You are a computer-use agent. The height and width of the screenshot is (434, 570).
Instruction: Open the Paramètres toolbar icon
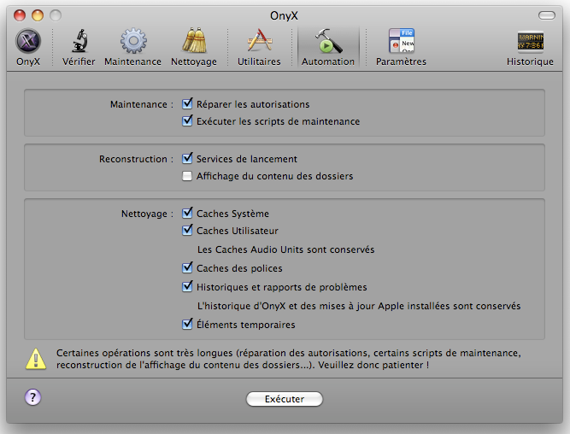[401, 41]
